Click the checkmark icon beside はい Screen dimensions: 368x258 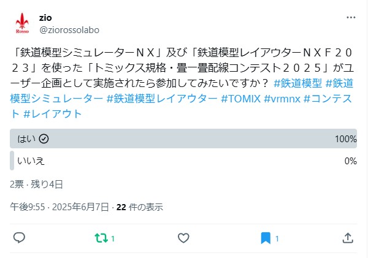[44, 139]
